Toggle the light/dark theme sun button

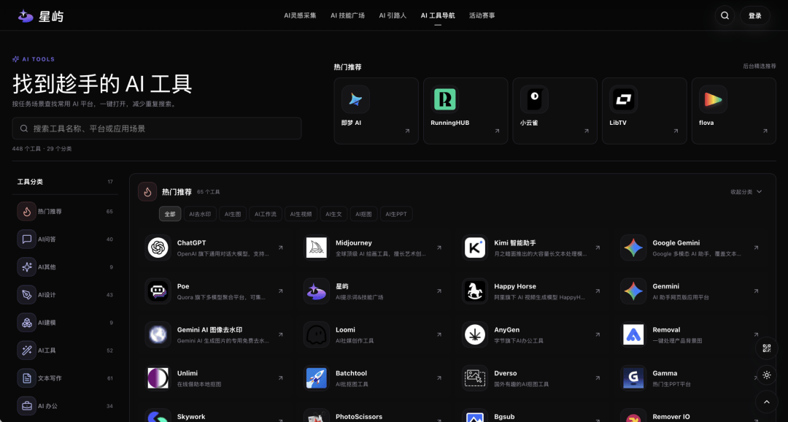(x=766, y=375)
